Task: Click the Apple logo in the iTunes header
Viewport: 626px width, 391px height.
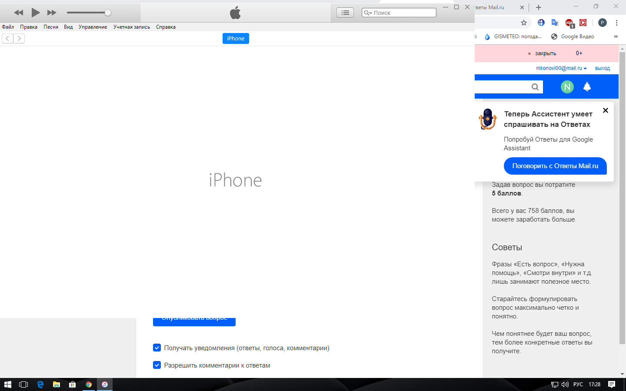Action: coord(235,13)
